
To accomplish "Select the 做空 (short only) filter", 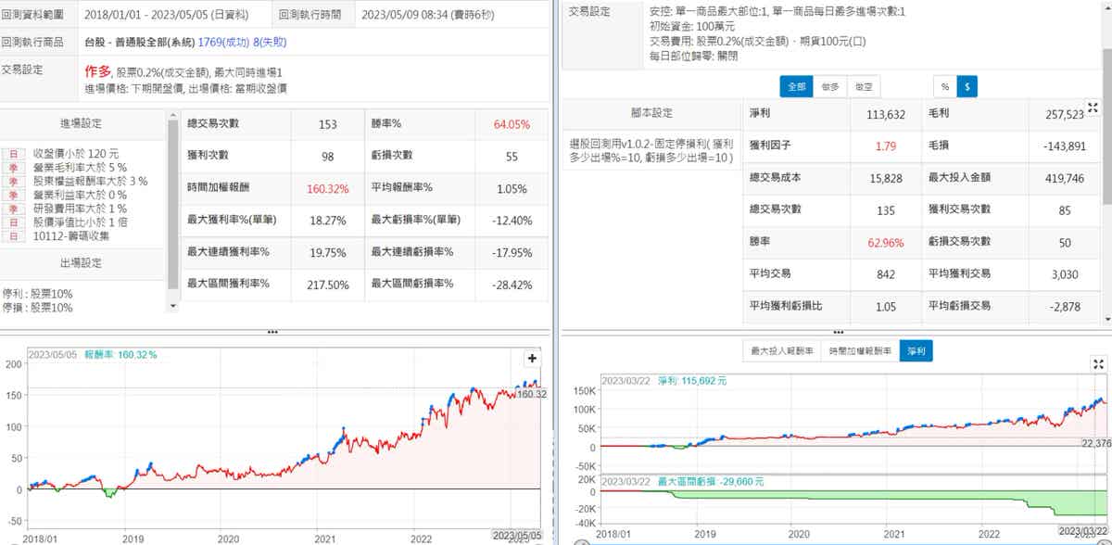I will (863, 86).
